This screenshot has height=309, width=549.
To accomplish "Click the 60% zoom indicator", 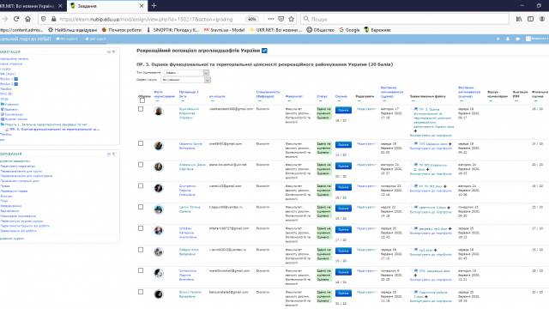I will pos(251,19).
